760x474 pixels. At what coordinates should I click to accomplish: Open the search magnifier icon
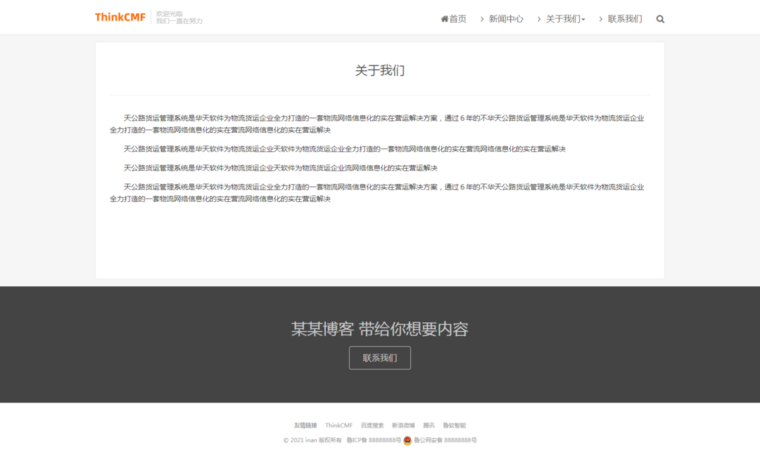coord(660,19)
